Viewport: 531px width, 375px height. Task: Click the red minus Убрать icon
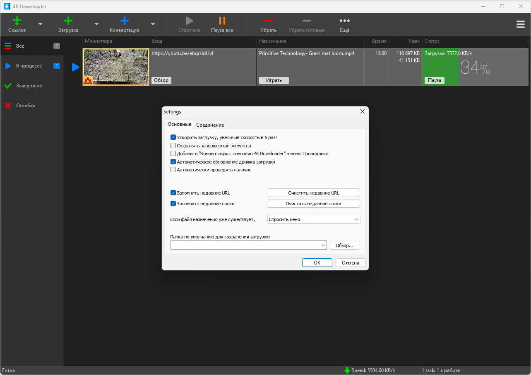pyautogui.click(x=269, y=20)
